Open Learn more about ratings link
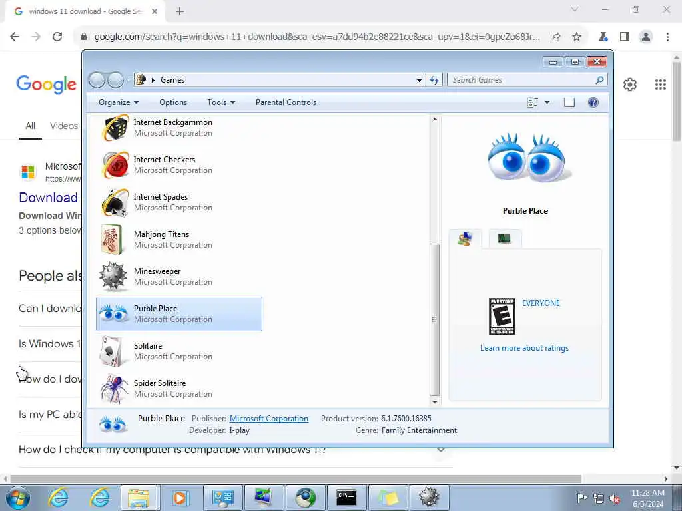Viewport: 682px width, 511px height. [x=524, y=348]
